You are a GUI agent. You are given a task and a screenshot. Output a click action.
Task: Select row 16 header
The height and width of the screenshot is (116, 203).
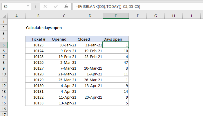pos(3,109)
